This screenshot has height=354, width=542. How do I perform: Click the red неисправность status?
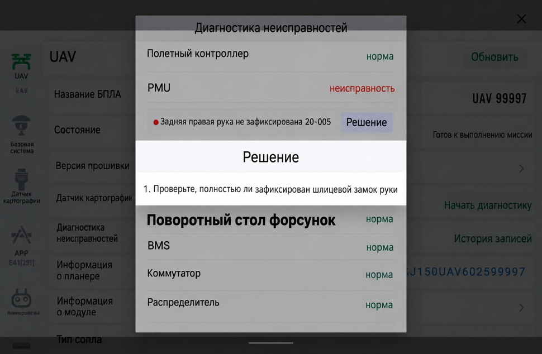pos(362,88)
